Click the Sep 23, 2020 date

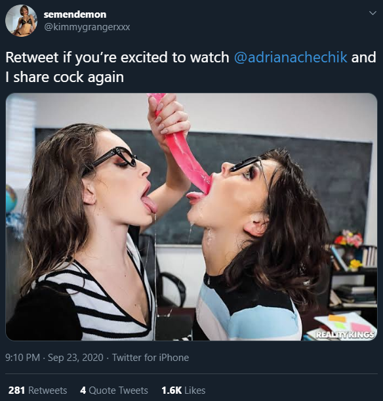(x=75, y=358)
